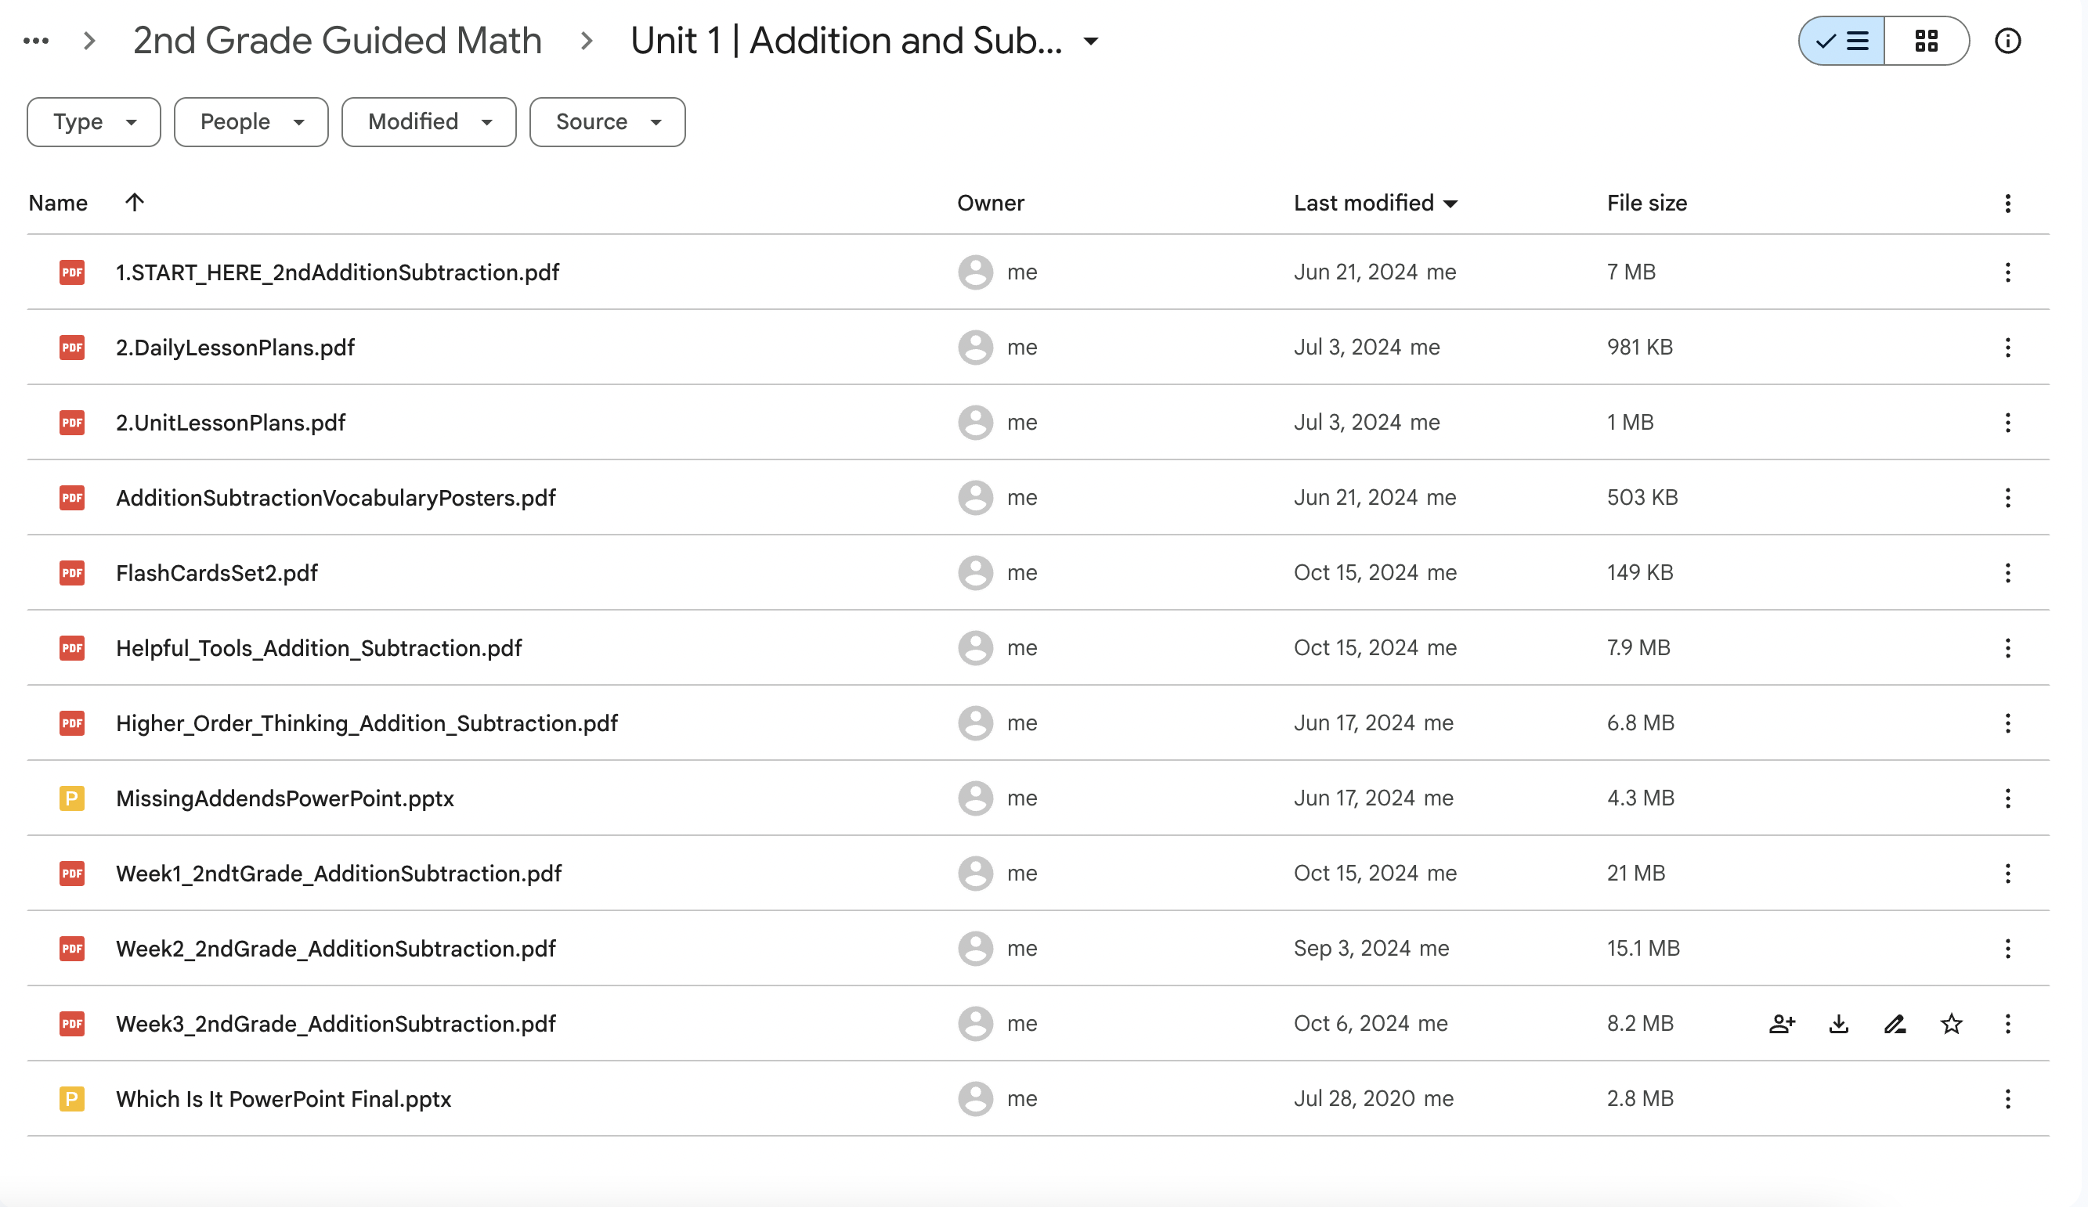Click the PowerPoint icon beside MissingAddendsPowerPoint.pptx
The height and width of the screenshot is (1207, 2088).
click(72, 798)
